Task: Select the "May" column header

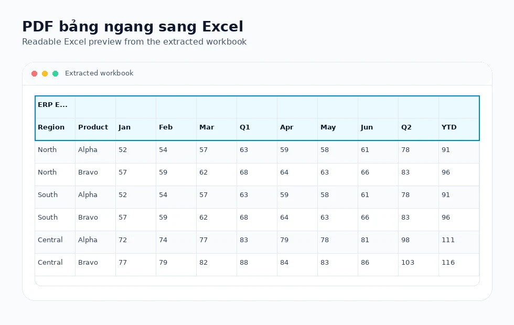Action: [338, 129]
